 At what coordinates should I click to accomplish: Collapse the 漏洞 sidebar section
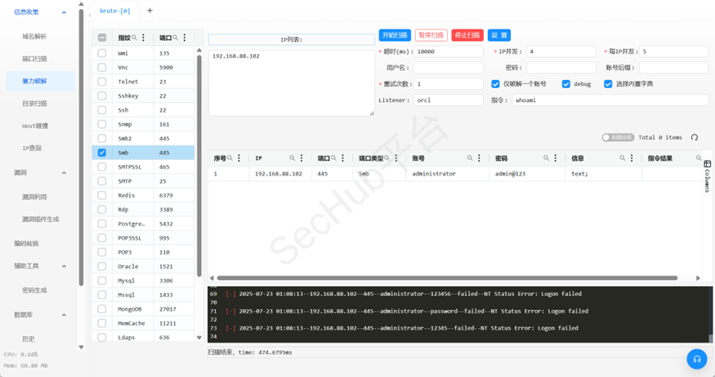click(65, 173)
